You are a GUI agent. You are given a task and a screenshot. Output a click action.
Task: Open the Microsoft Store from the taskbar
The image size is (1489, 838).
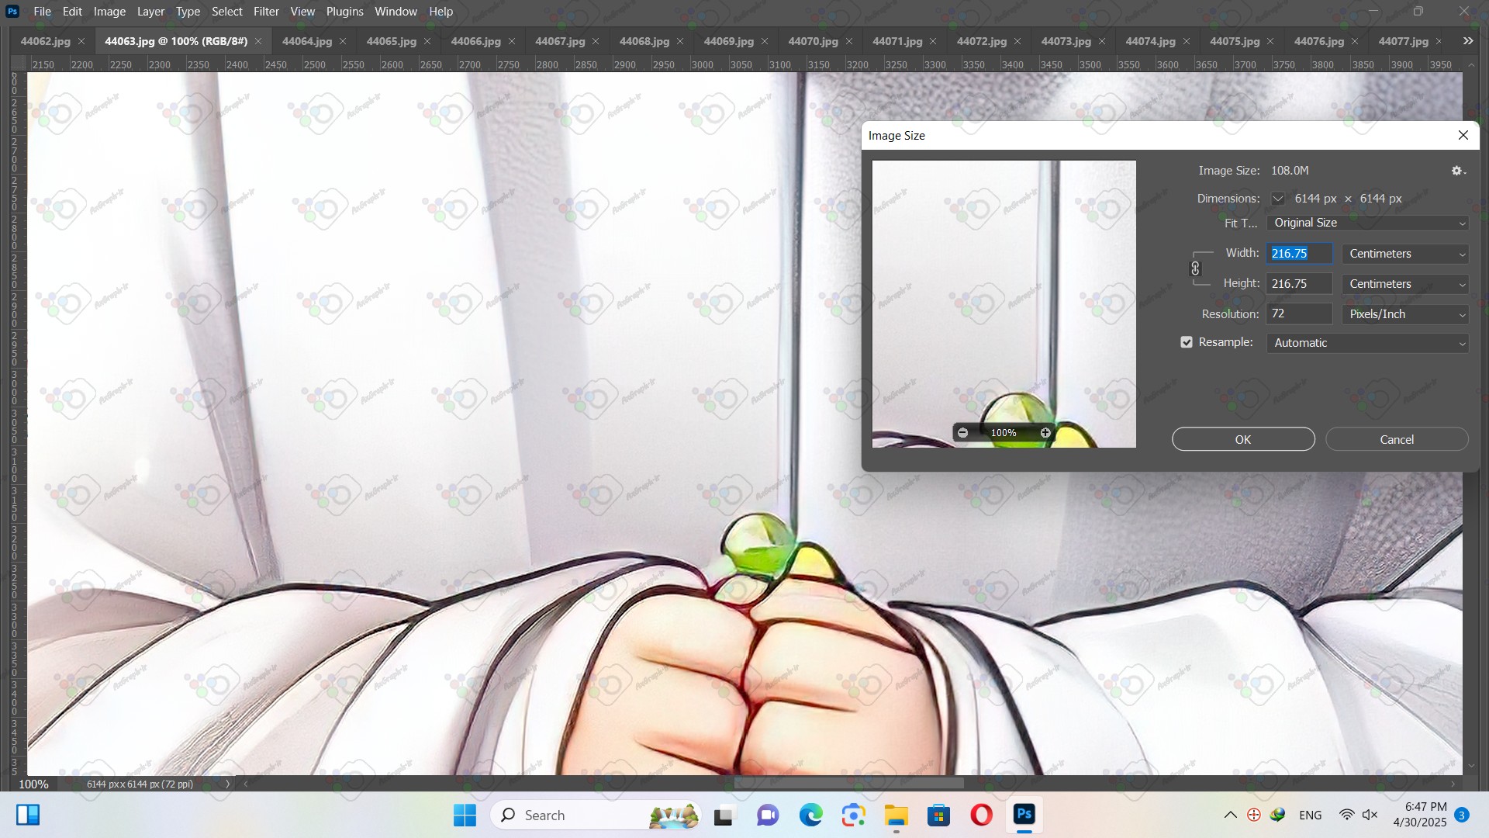pyautogui.click(x=938, y=815)
